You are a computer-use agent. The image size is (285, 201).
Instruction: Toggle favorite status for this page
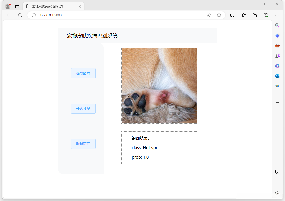tap(219, 15)
